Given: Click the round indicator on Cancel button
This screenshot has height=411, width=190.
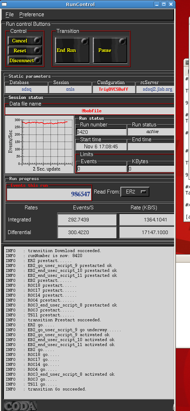Looking at the screenshot, I should [37, 40].
